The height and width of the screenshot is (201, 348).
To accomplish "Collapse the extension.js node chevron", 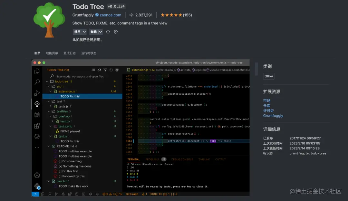I will click(x=51, y=91).
